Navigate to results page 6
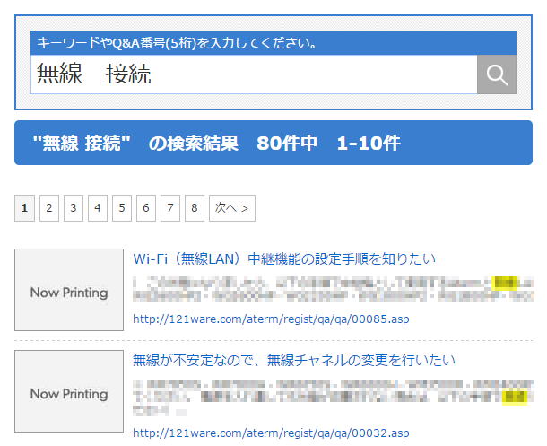 tap(146, 208)
